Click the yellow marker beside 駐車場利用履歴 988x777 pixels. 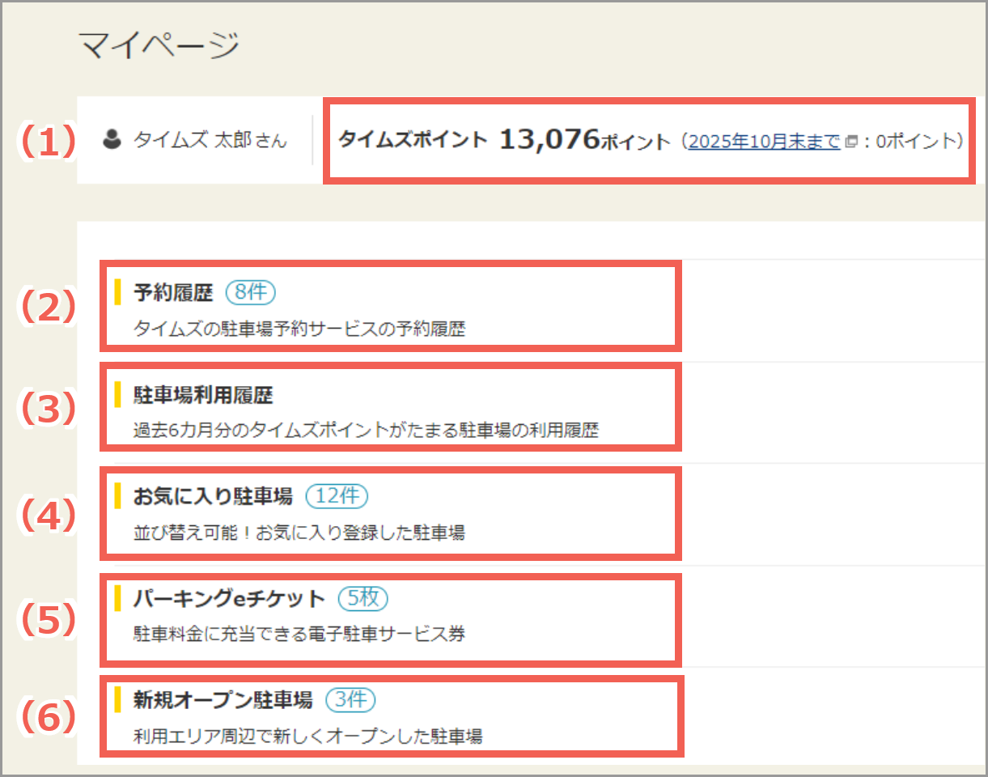[x=117, y=395]
